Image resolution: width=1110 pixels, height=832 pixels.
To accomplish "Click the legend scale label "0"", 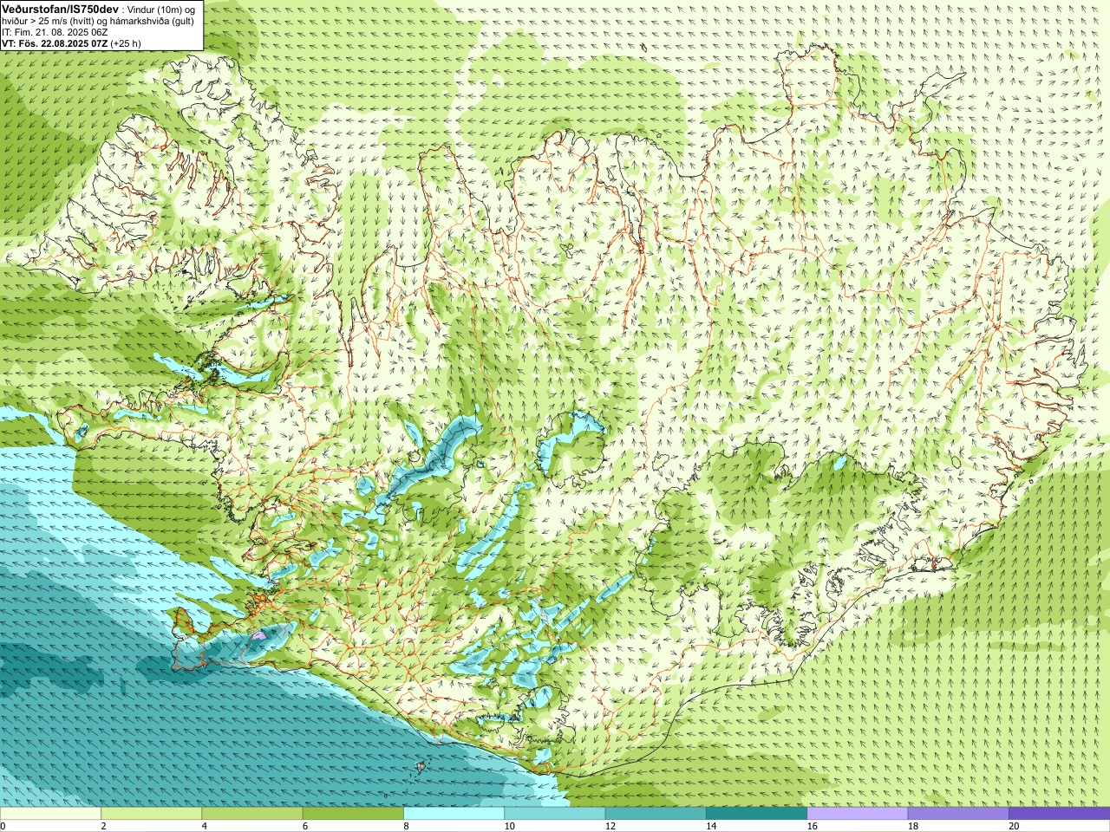I will coord(3,826).
